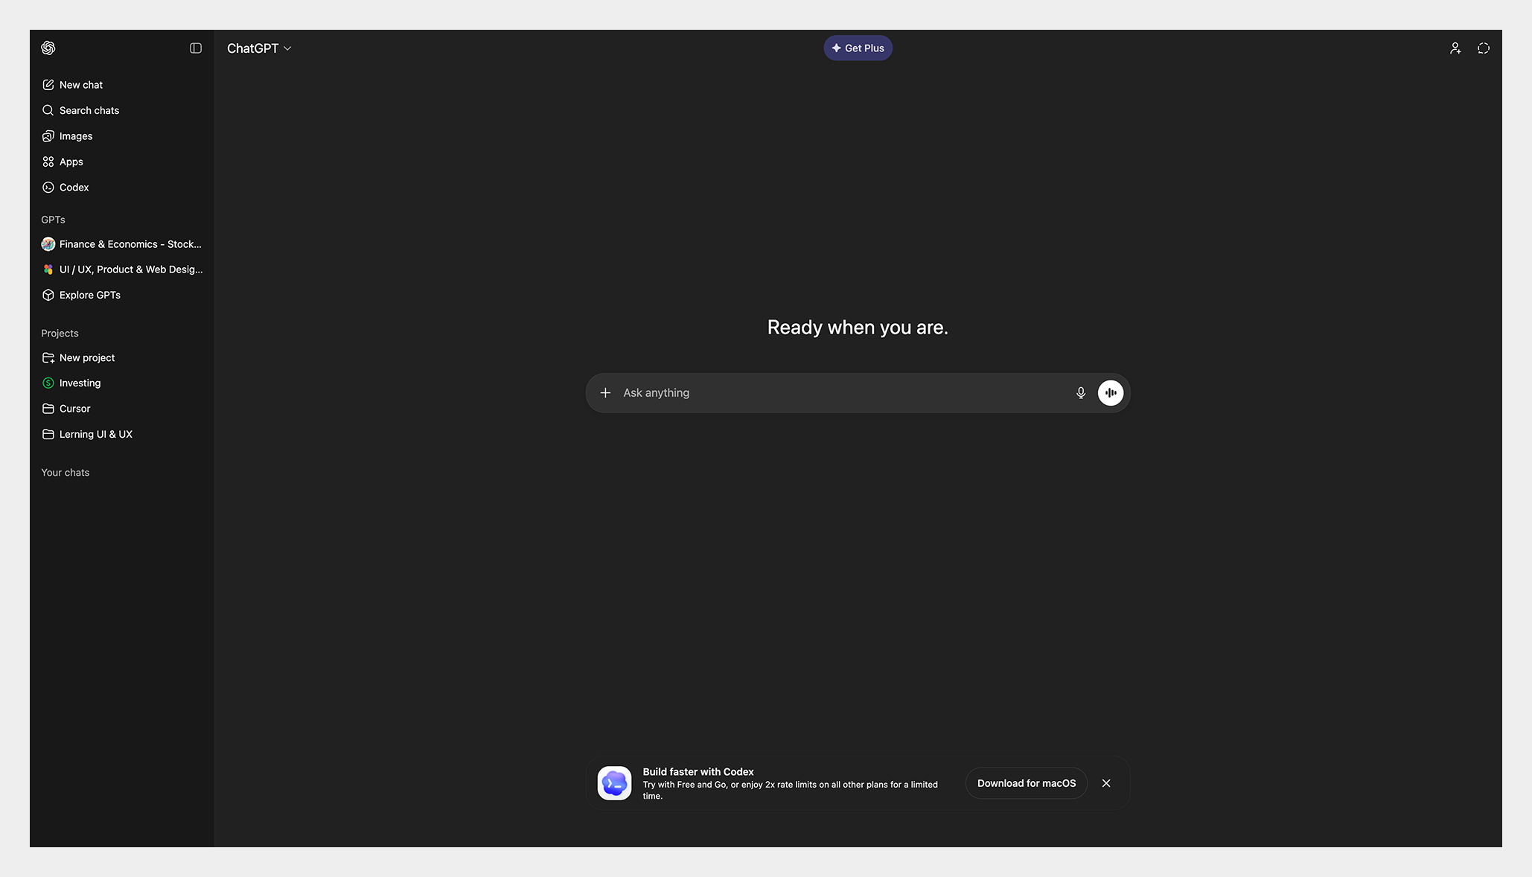1532x877 pixels.
Task: Collapse the sidebar with the panel toggle icon
Action: (x=196, y=48)
